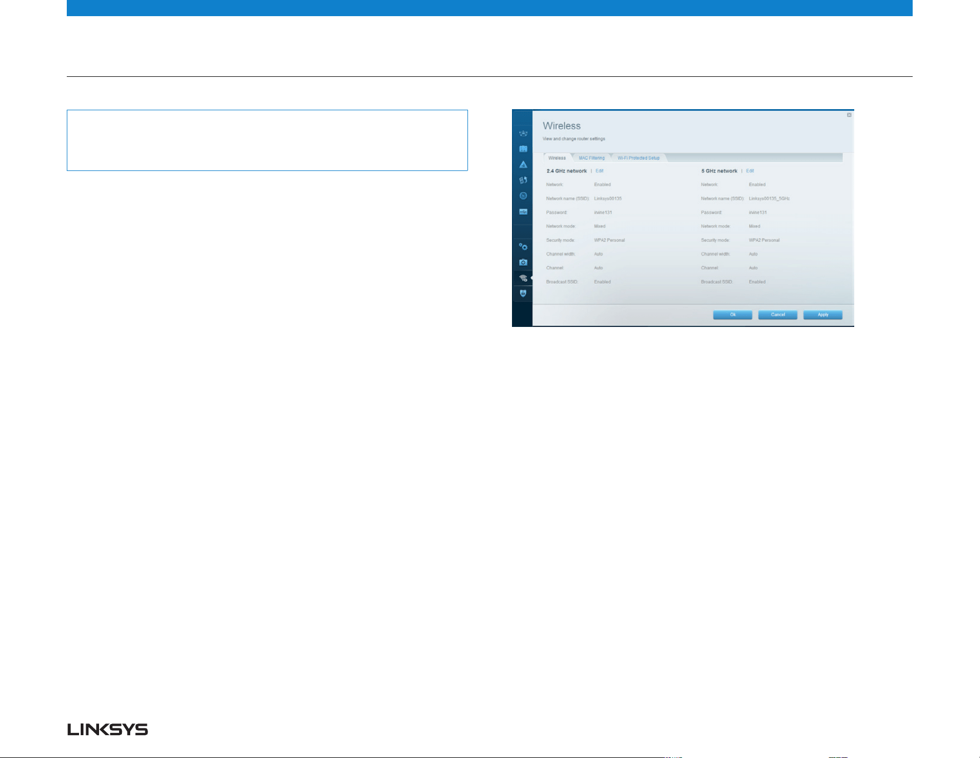This screenshot has width=980, height=758.
Task: Open Speed Test gauge icon
Action: pos(523,195)
